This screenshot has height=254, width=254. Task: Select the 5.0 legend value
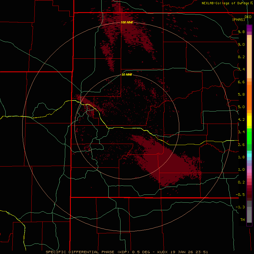[241, 107]
